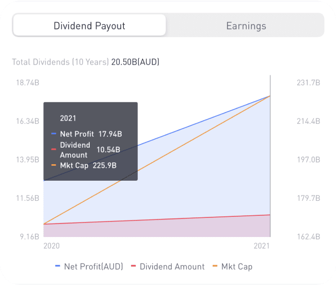
Task: Click Mkt Cap 225.9B in the tooltip
Action: [88, 166]
